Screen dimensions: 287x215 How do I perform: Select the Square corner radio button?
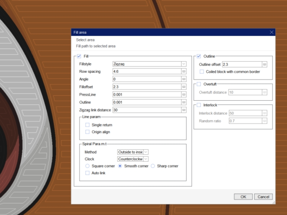click(88, 166)
